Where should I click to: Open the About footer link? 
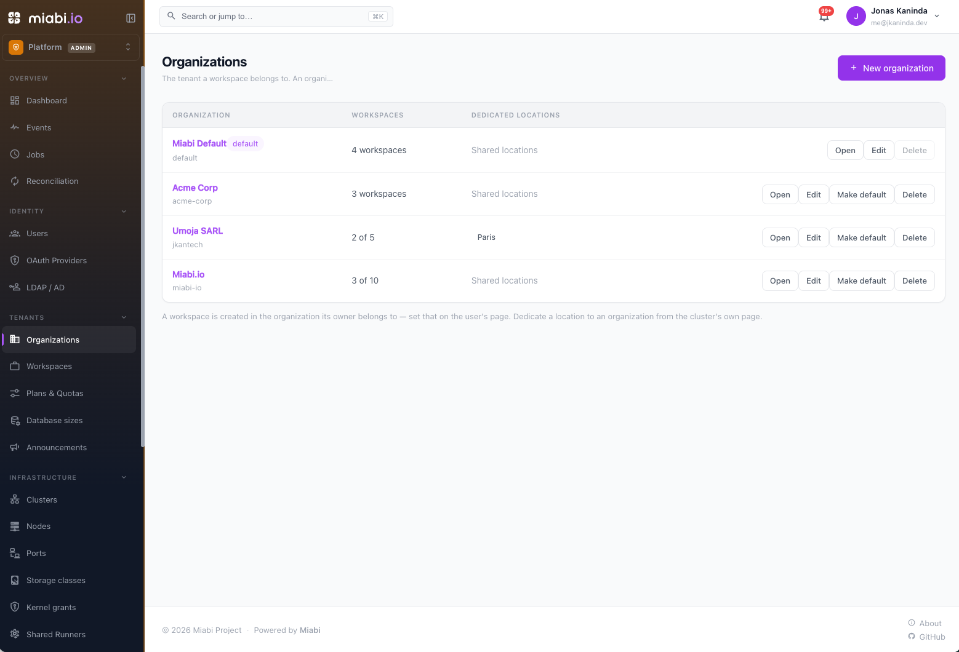[x=925, y=623]
